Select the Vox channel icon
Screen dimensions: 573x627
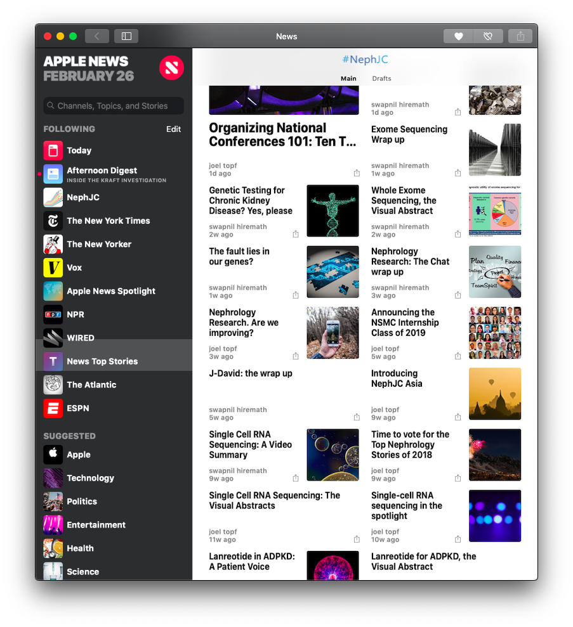[x=53, y=268]
